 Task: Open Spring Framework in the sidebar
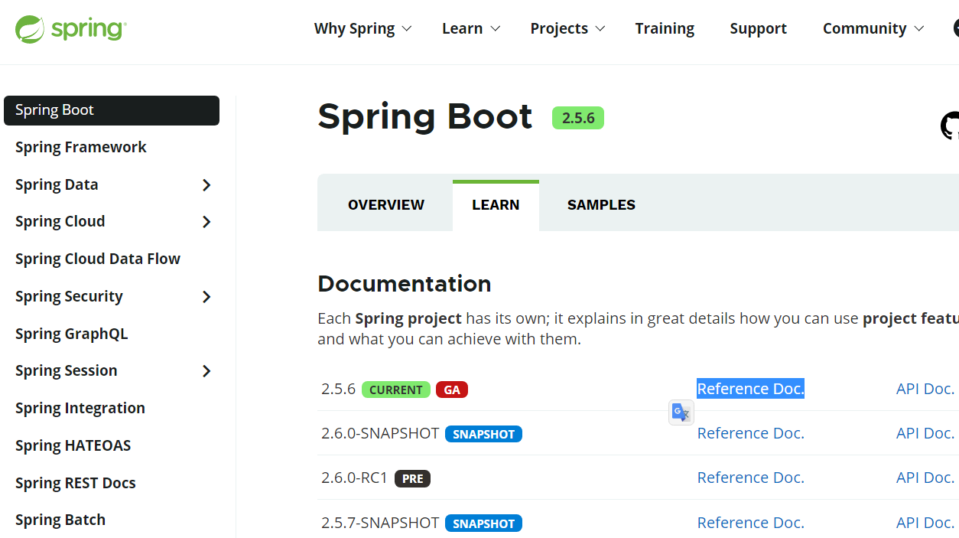[80, 147]
